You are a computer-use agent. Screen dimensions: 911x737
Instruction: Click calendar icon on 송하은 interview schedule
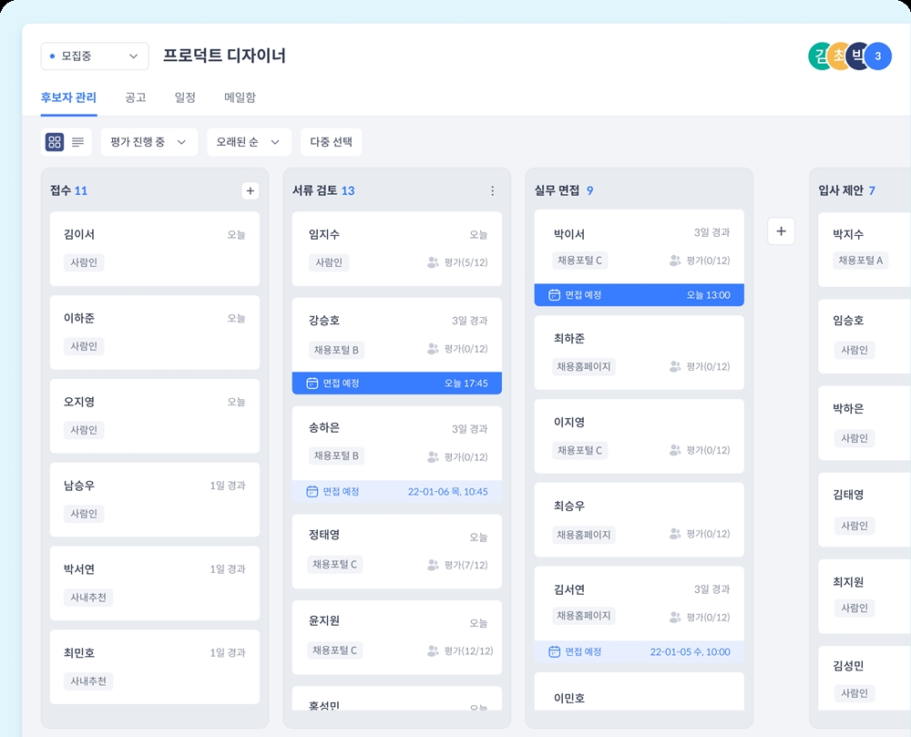pos(312,492)
